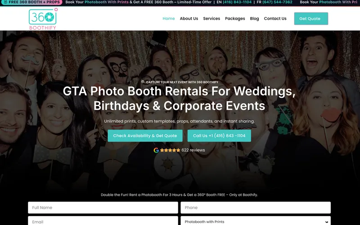Click the Get Quote button
This screenshot has width=360, height=225.
pyautogui.click(x=311, y=18)
